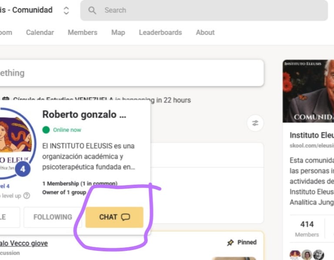Open the About tab

[205, 32]
